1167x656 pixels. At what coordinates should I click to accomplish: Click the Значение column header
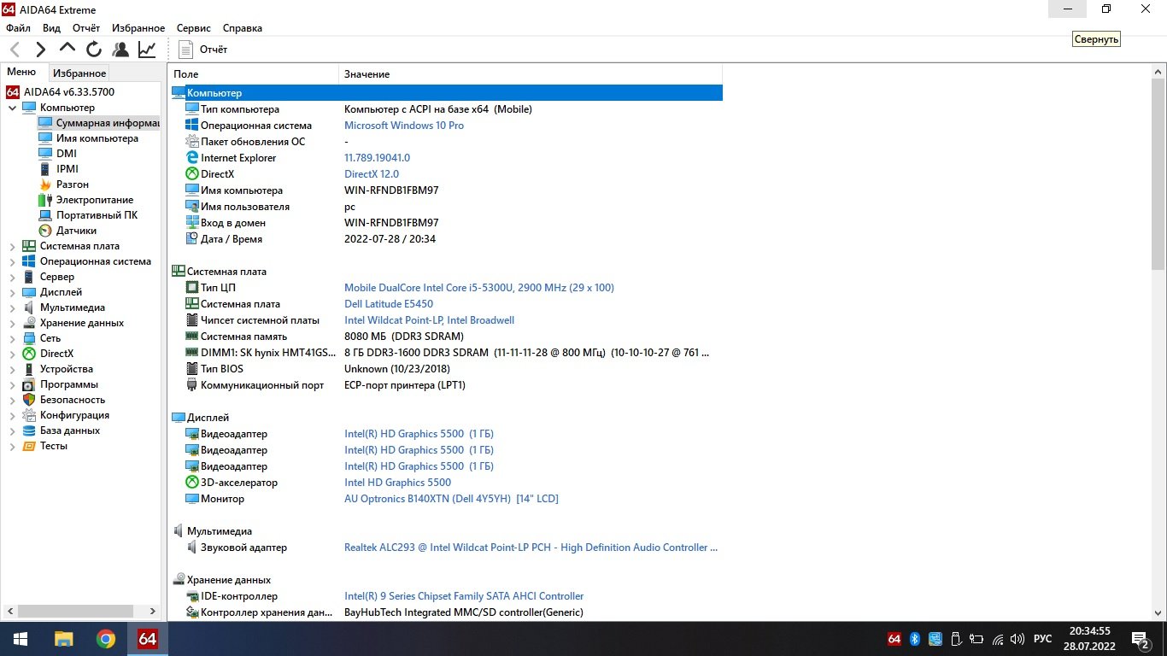tap(531, 74)
